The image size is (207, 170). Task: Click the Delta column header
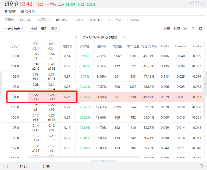point(165,46)
